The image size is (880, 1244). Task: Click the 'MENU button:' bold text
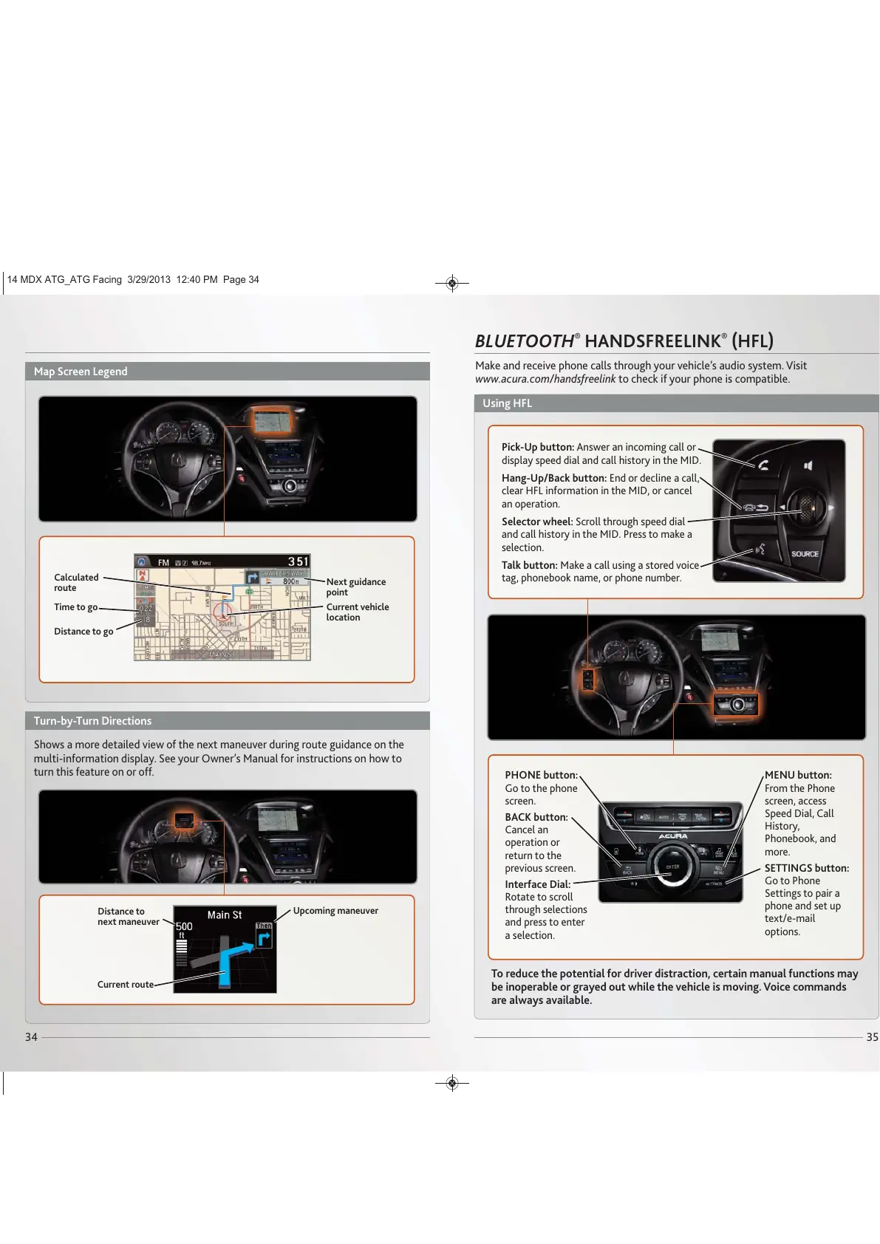pos(798,775)
